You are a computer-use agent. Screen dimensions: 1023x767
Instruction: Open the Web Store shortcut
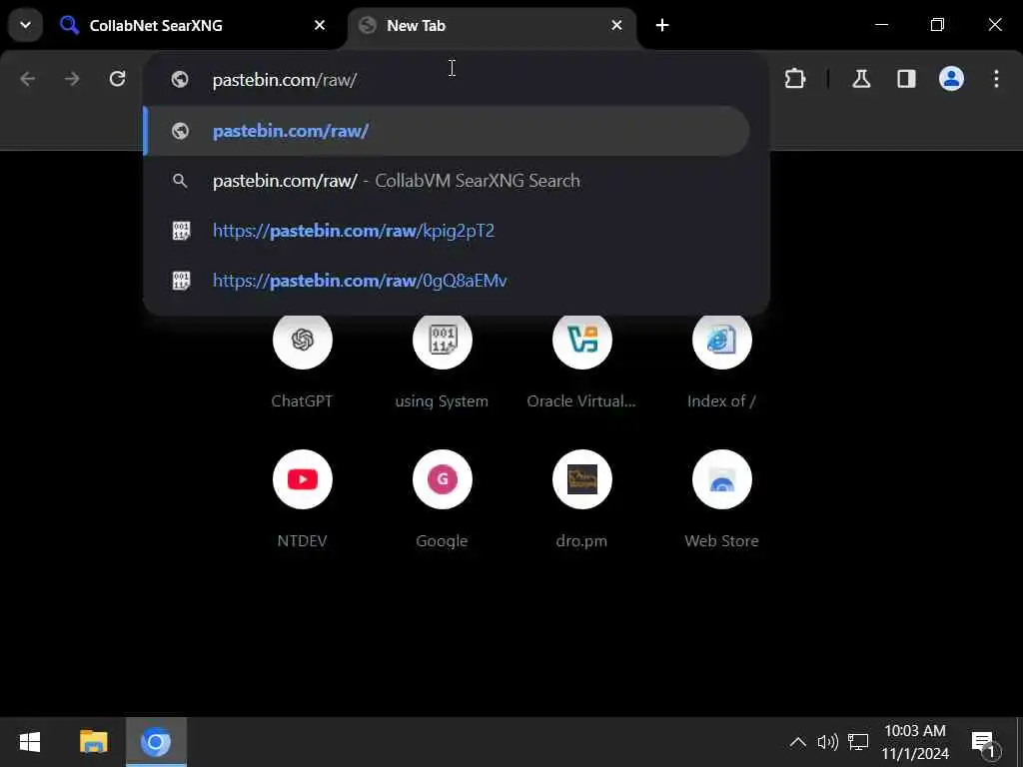pos(721,499)
